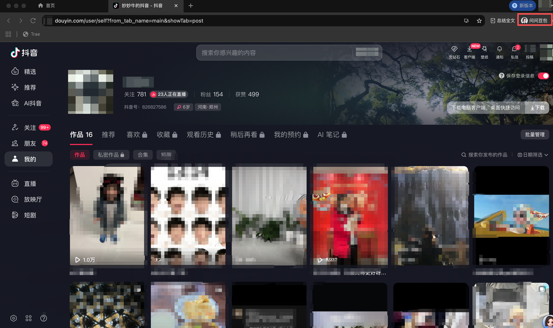The height and width of the screenshot is (328, 553).
Task: Open the first video thumbnail with 1.0万 plays
Action: coord(107,215)
